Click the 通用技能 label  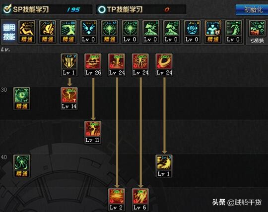(9, 32)
